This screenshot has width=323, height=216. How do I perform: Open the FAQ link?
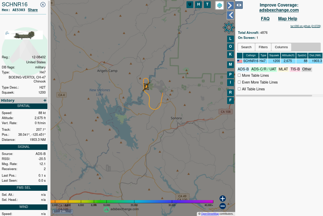coord(265,19)
